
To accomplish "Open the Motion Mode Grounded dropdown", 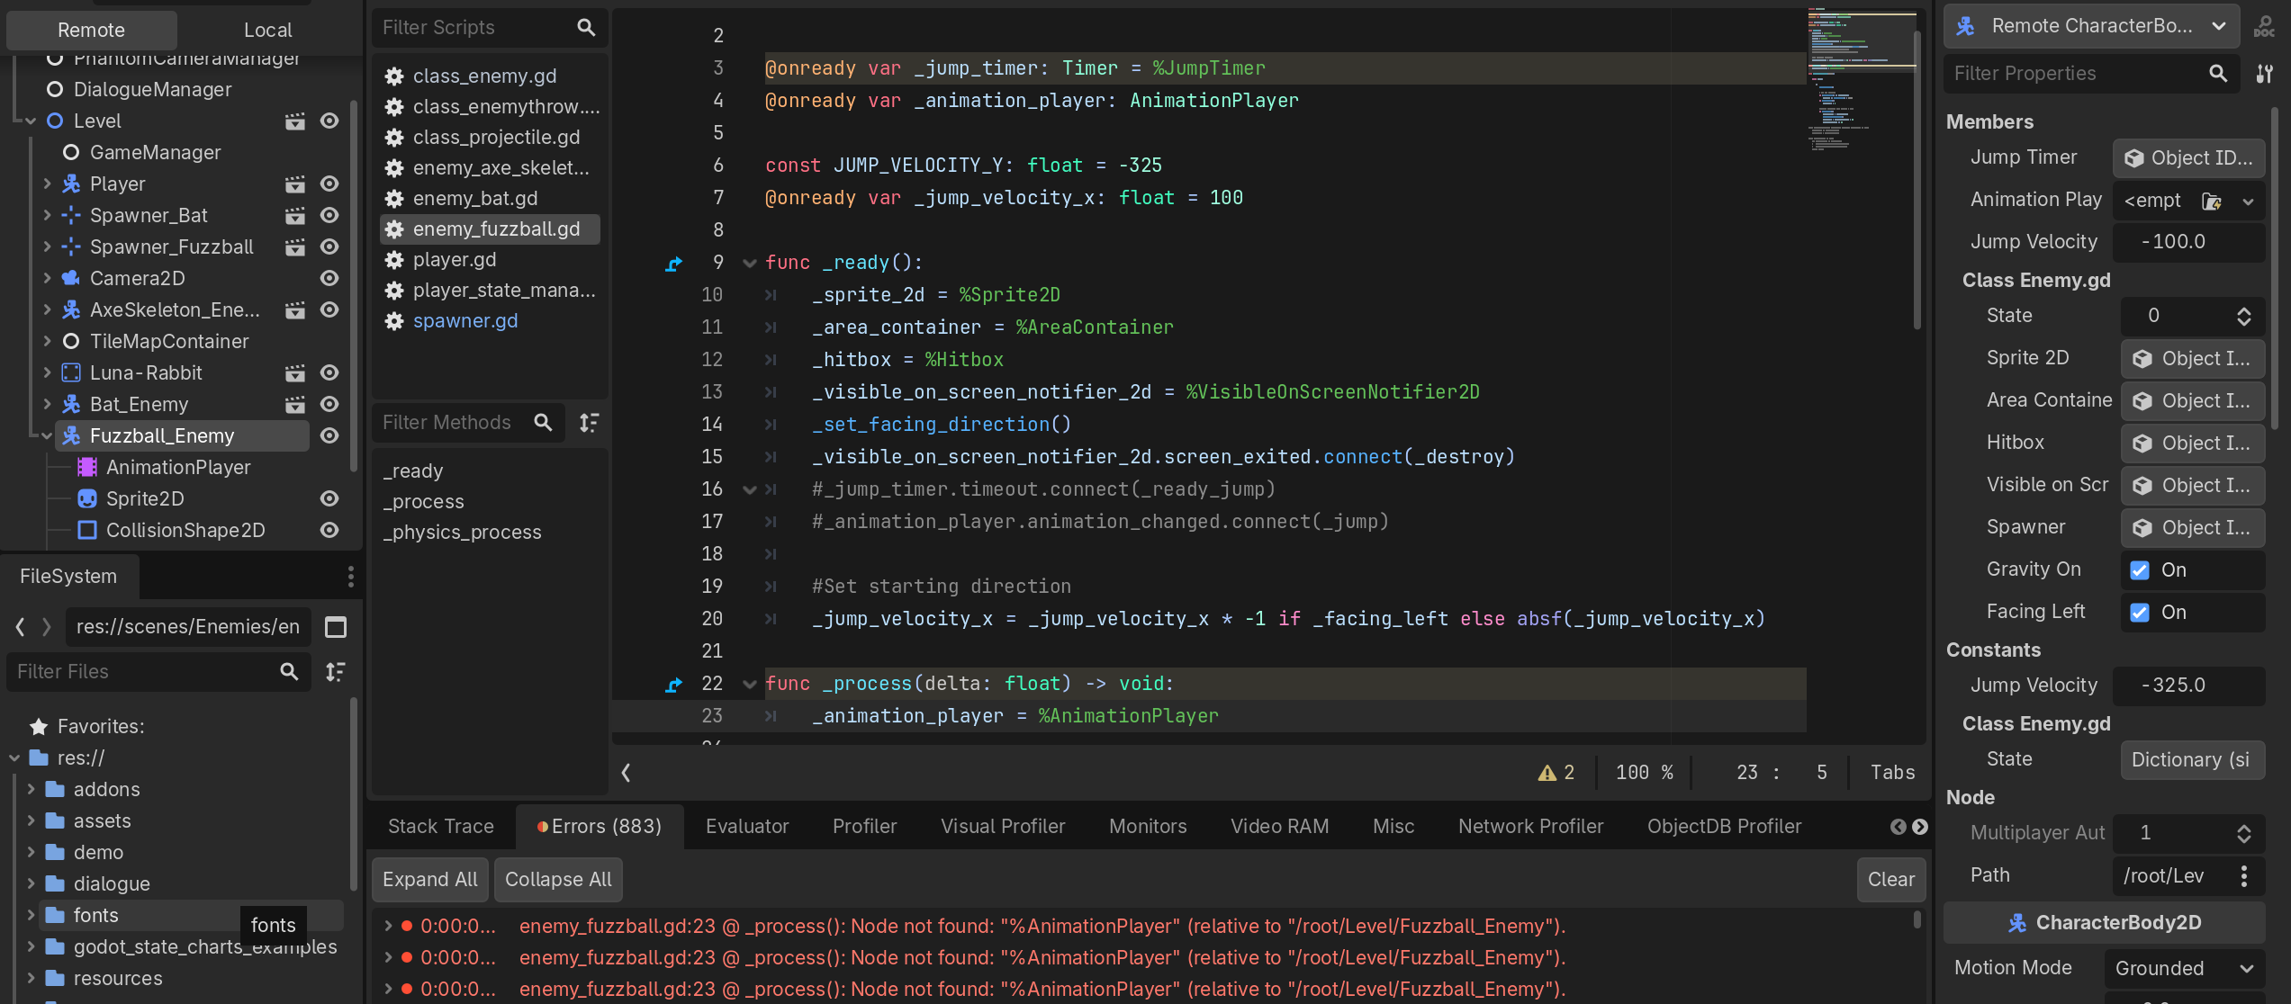I will (2183, 968).
